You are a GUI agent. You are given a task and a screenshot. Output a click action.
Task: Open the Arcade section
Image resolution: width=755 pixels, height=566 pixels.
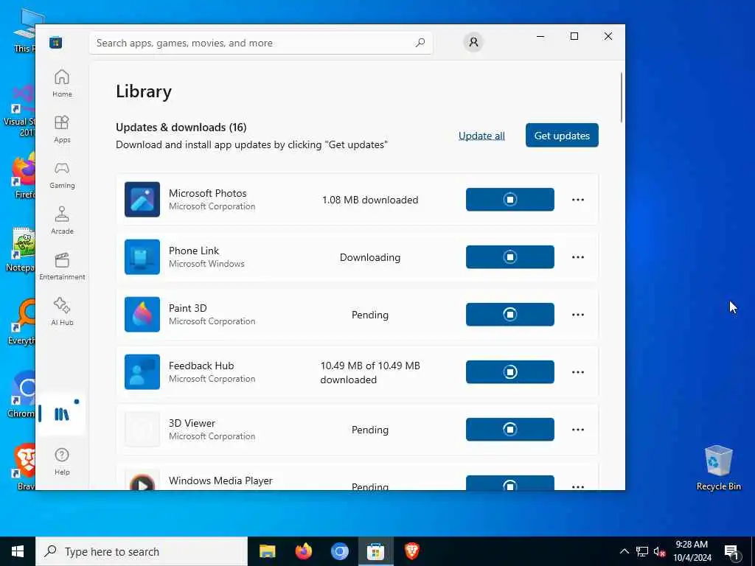point(62,220)
